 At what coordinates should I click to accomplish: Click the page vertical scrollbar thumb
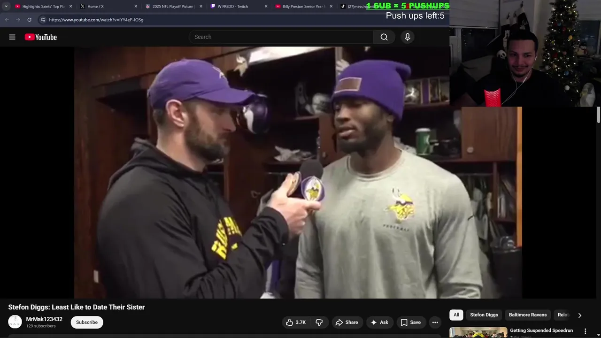599,115
